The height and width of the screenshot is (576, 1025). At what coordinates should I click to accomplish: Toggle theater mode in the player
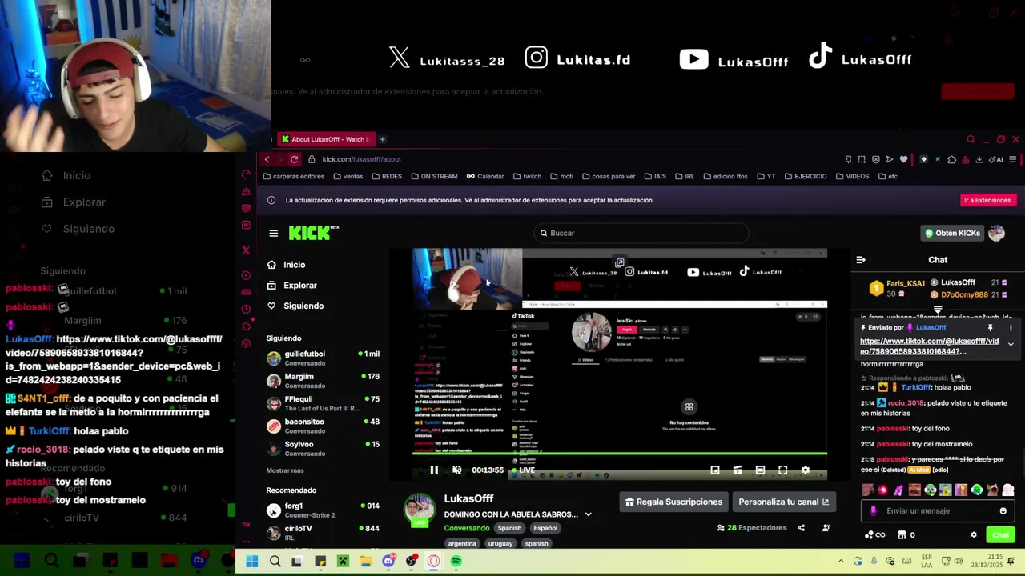tap(760, 470)
